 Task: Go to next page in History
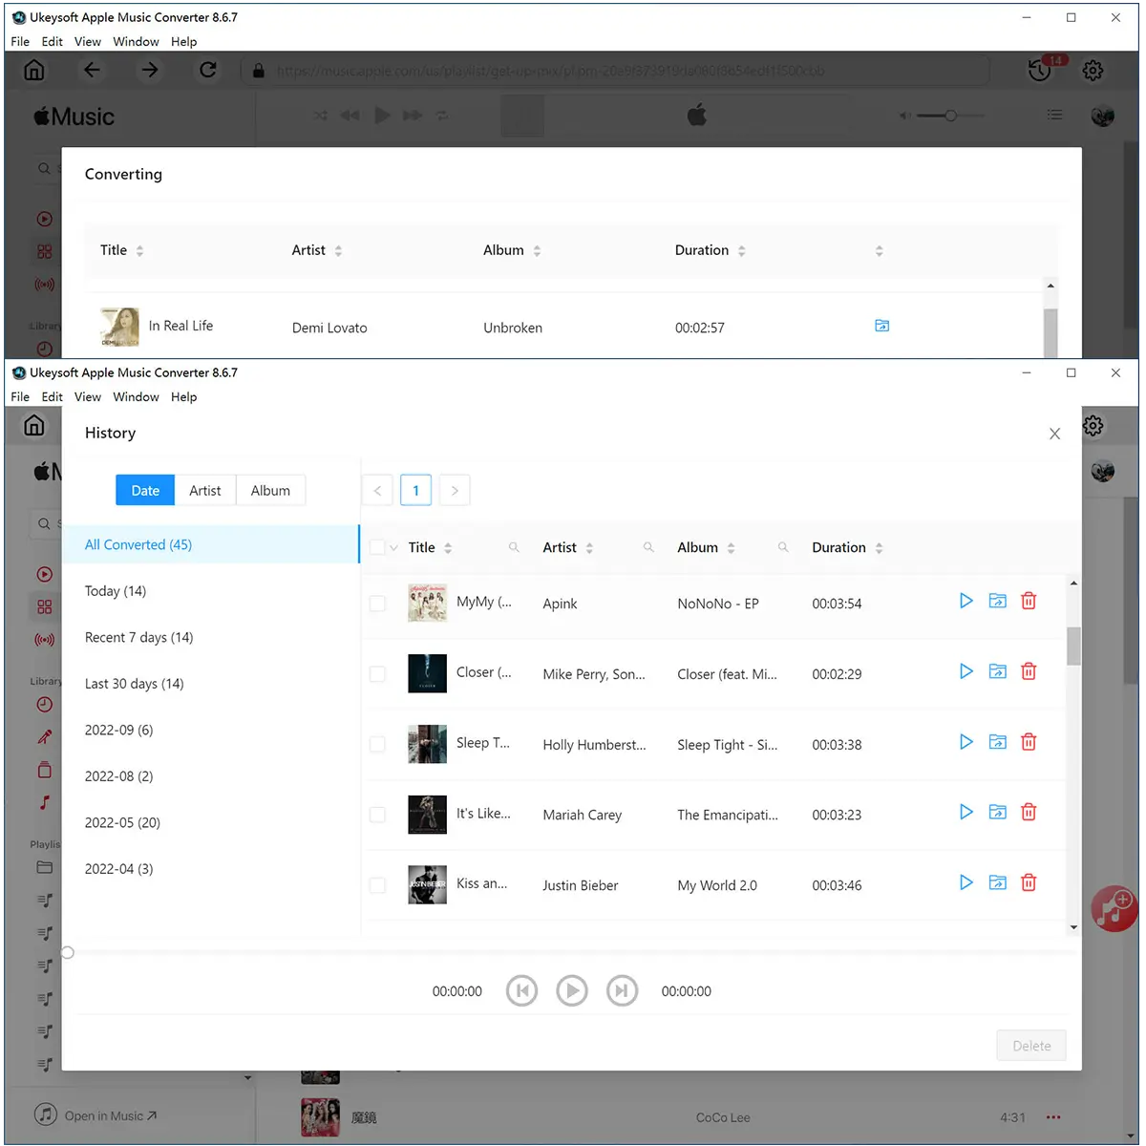tap(455, 490)
